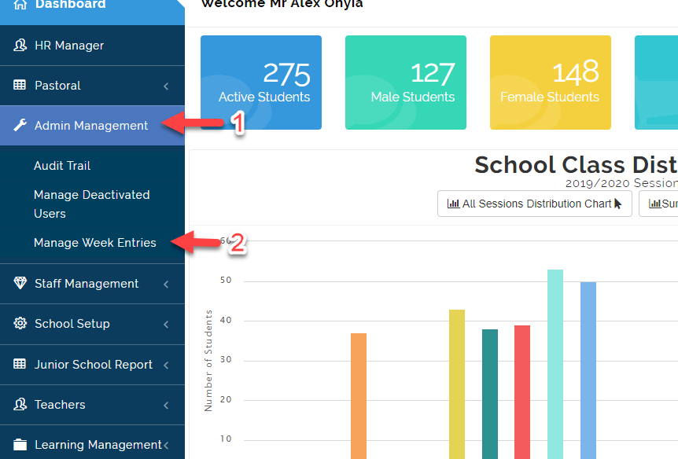
Task: Click the light blue chart bar
Action: click(x=588, y=370)
